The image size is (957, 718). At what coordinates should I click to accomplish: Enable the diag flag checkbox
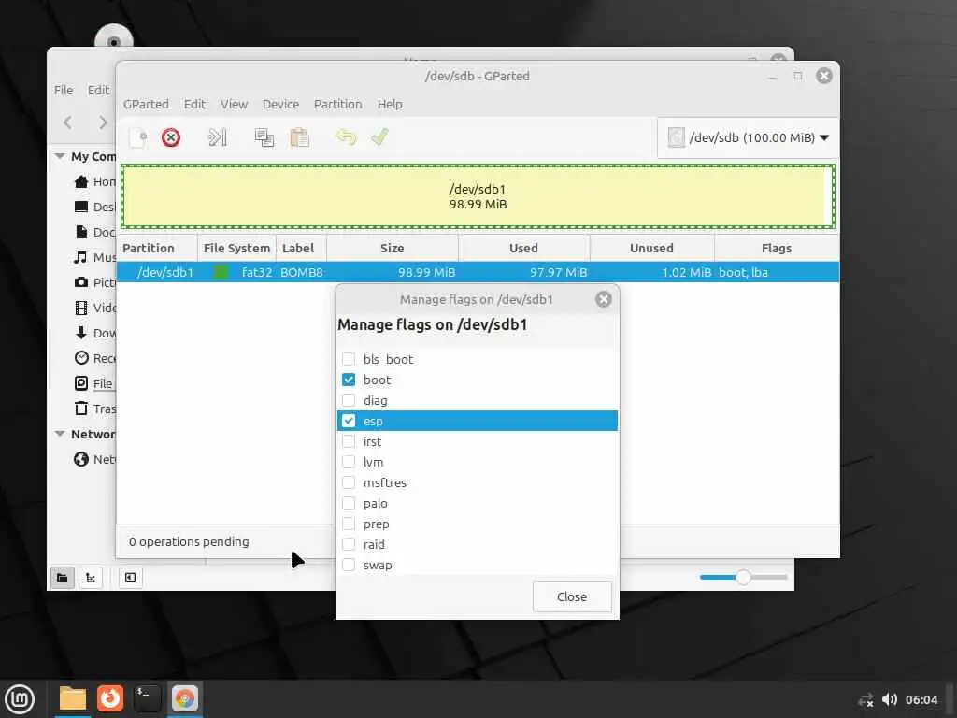tap(349, 400)
